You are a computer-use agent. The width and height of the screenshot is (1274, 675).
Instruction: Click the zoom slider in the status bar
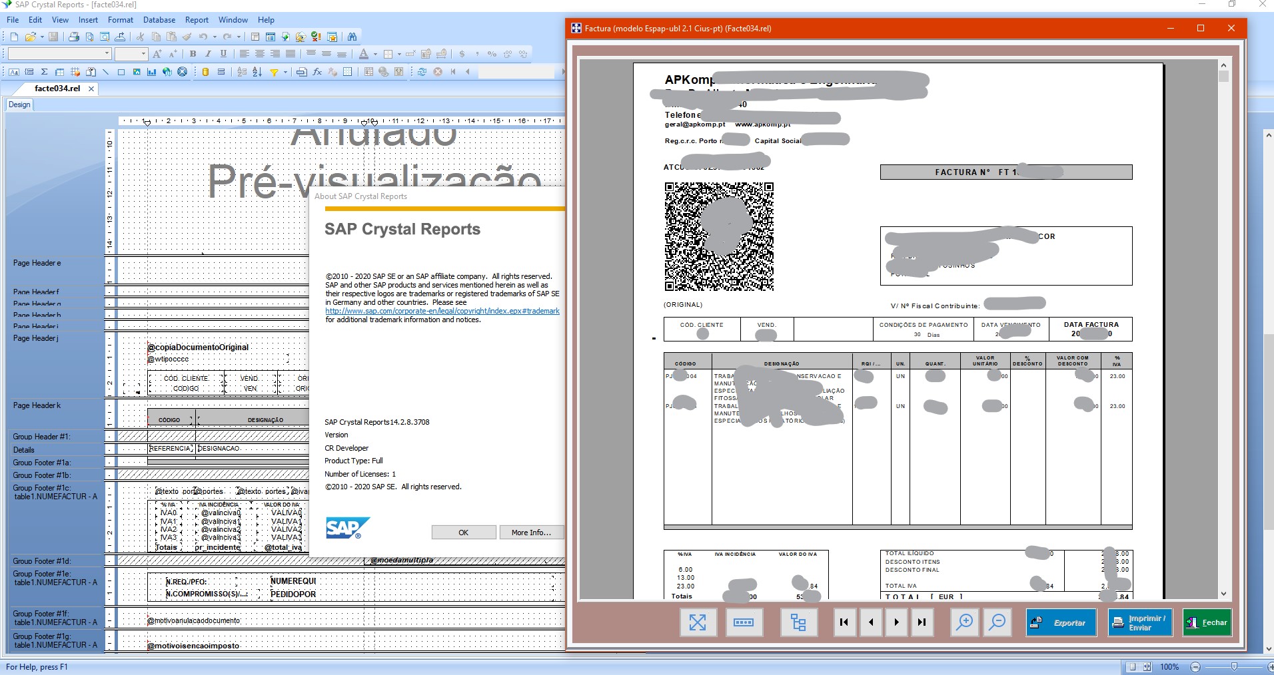point(1234,666)
